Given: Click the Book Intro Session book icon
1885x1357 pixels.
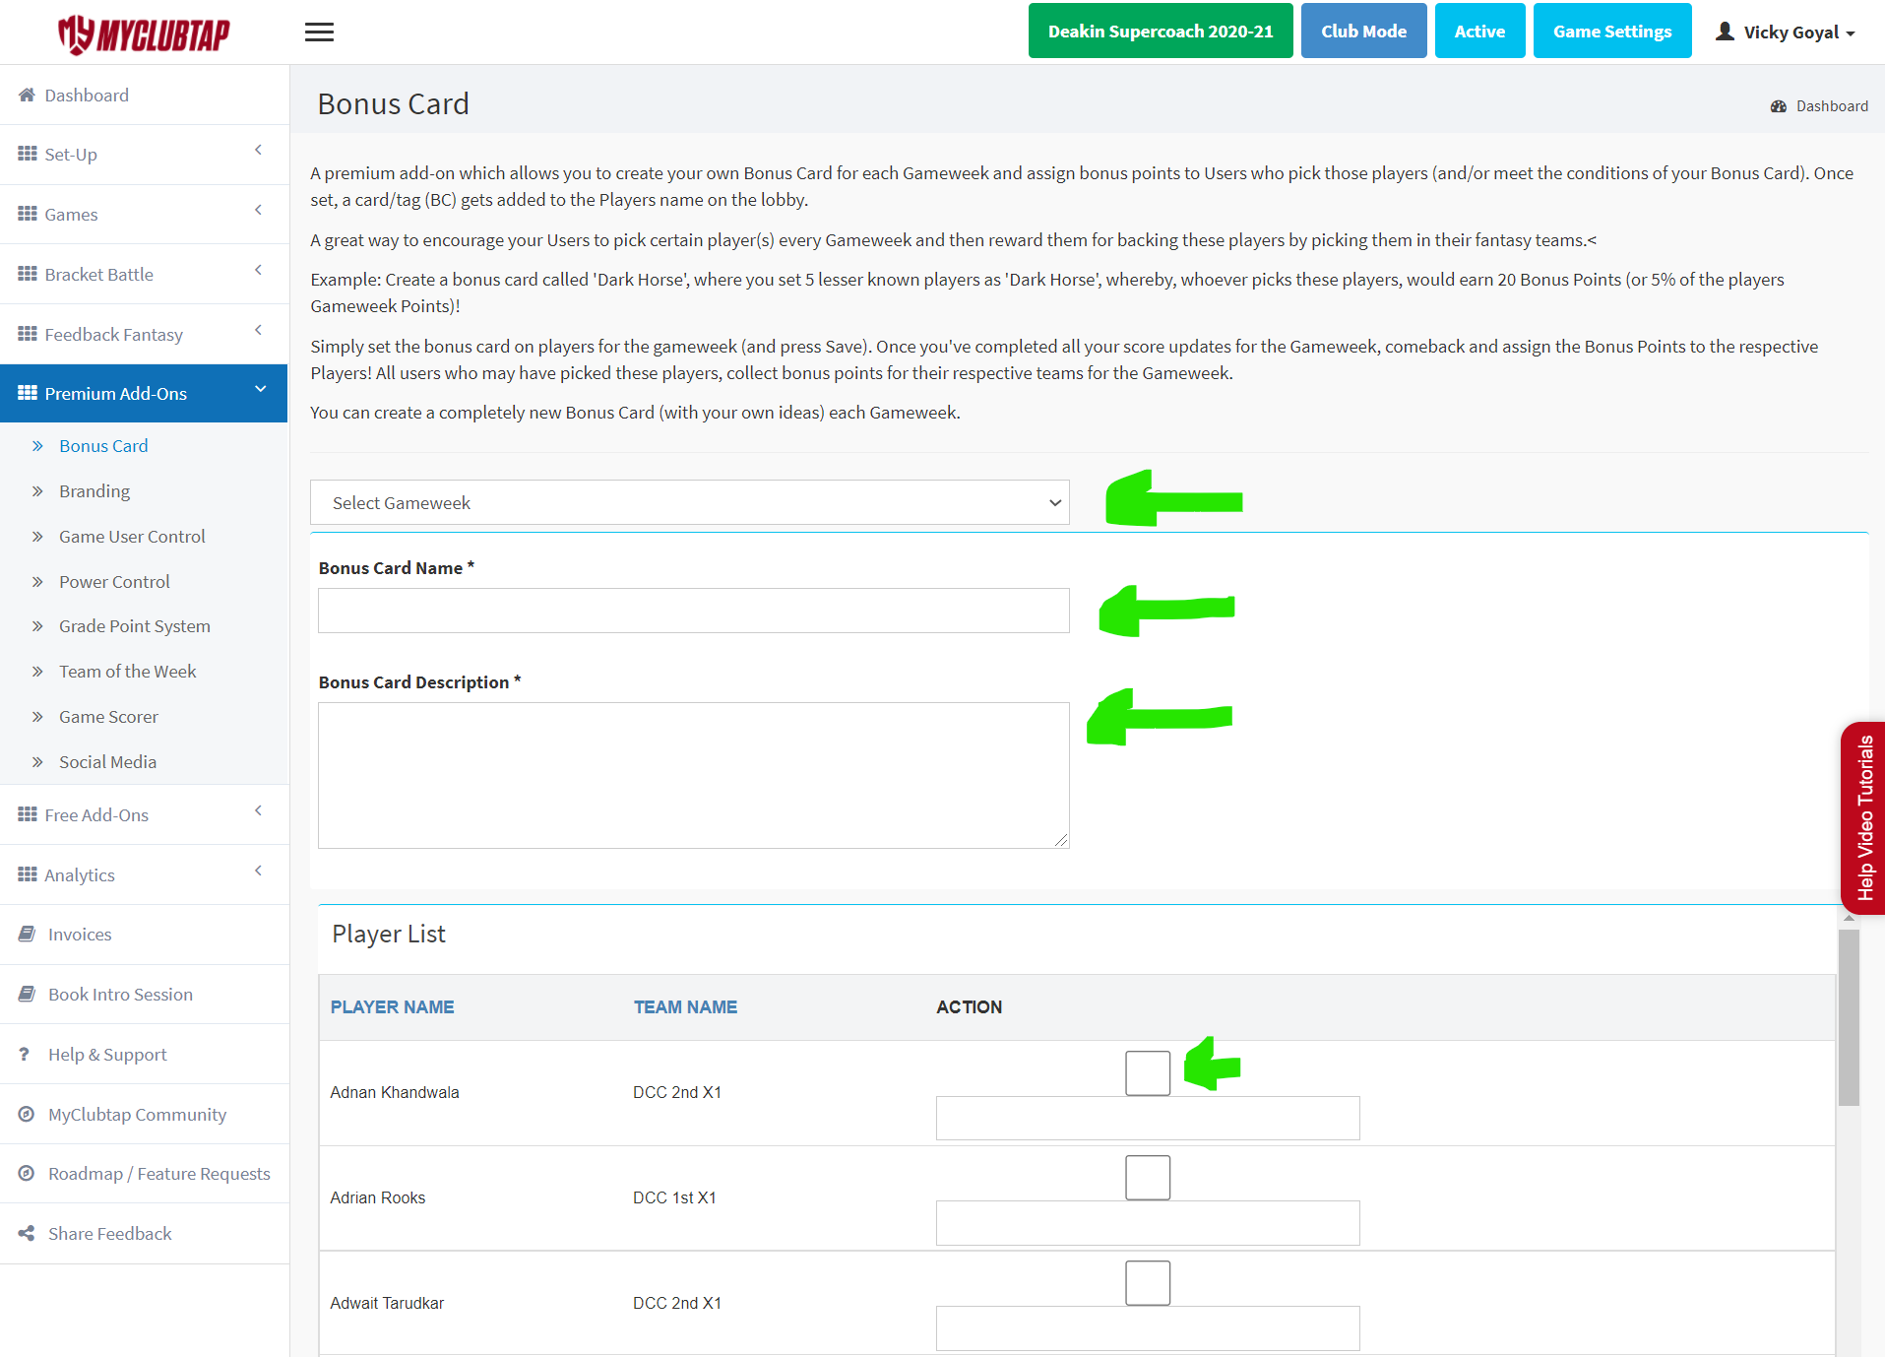Looking at the screenshot, I should [x=27, y=994].
